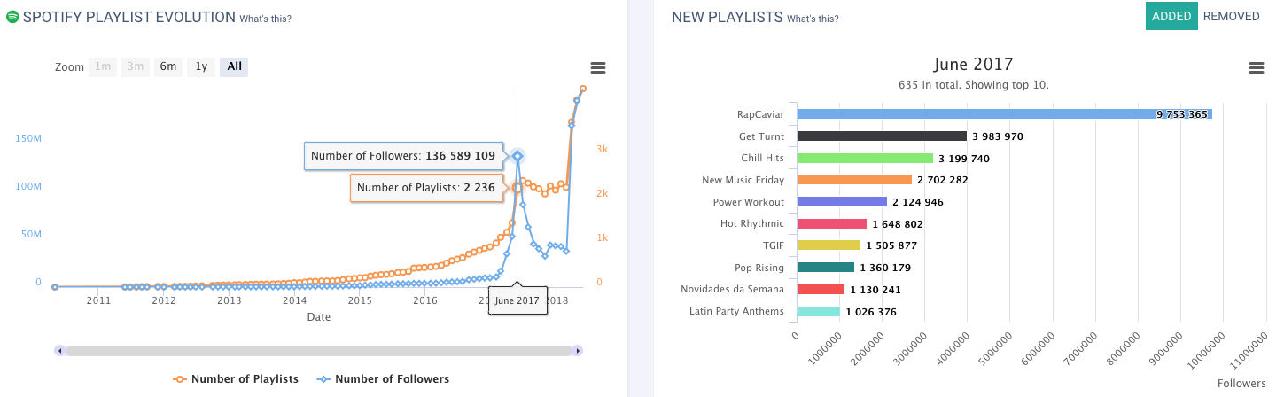Image resolution: width=1284 pixels, height=397 pixels.
Task: Click scrollbar right arrow under evolution chart
Action: coord(577,351)
